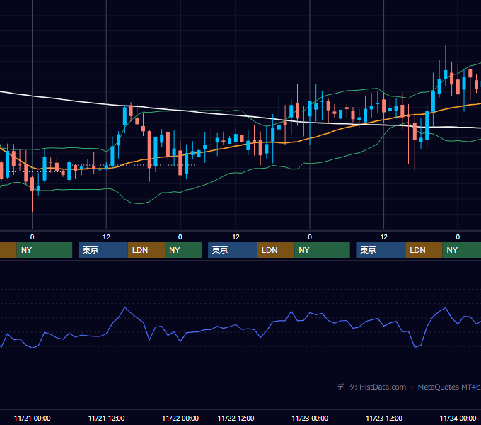Viewport: 481px width, 425px height.
Task: Select the NY session block ending at 11/22 00:00
Action: [183, 250]
